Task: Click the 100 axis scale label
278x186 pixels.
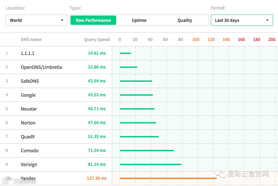Action: coord(196,40)
